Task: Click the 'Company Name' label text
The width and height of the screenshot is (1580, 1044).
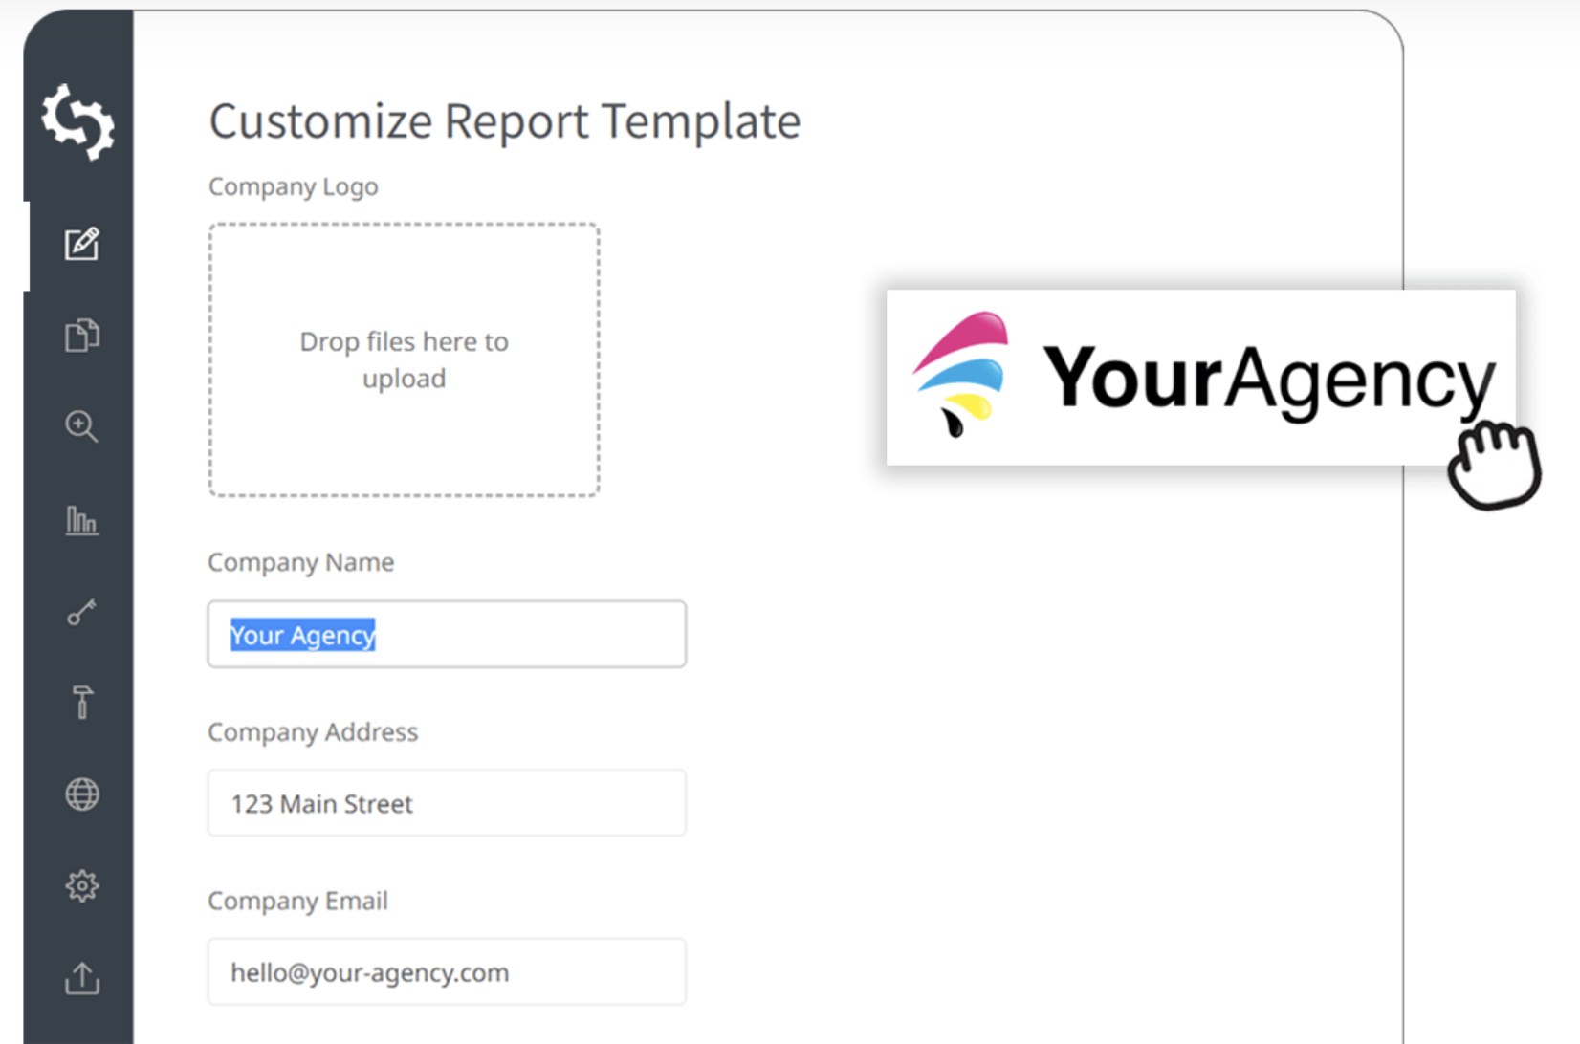Action: (300, 562)
